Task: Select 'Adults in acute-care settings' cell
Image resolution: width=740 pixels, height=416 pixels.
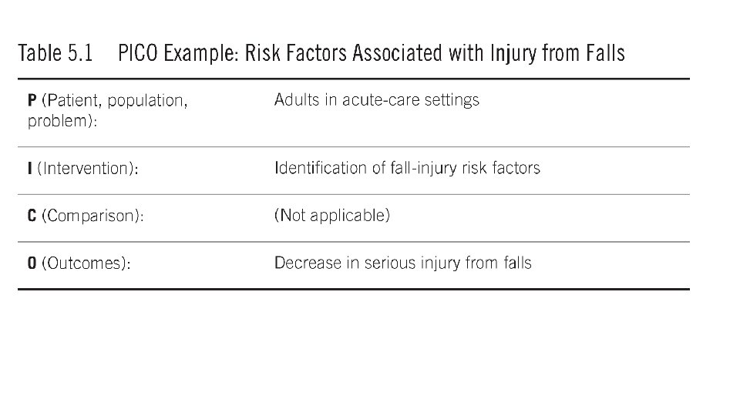Action: [x=377, y=100]
